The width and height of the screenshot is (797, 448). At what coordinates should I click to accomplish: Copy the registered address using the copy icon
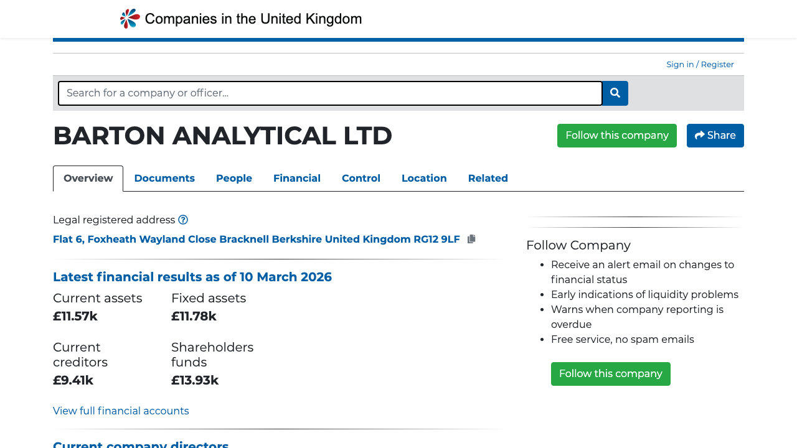[x=471, y=239]
